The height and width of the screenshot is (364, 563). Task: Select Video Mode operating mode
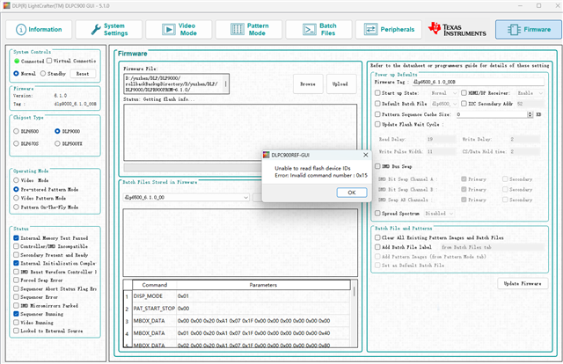pos(16,180)
